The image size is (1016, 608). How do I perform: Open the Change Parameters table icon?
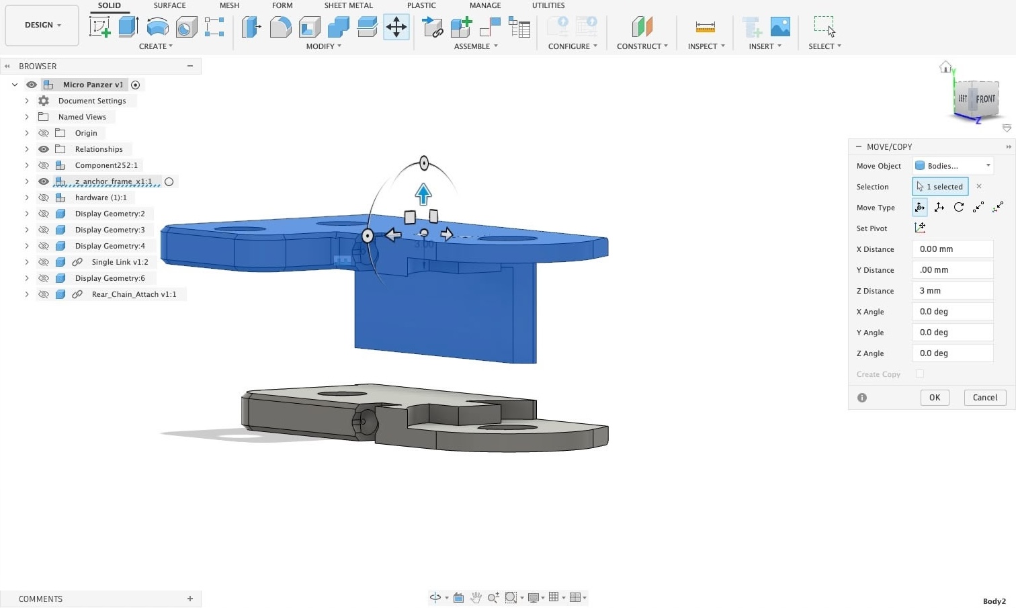(519, 27)
